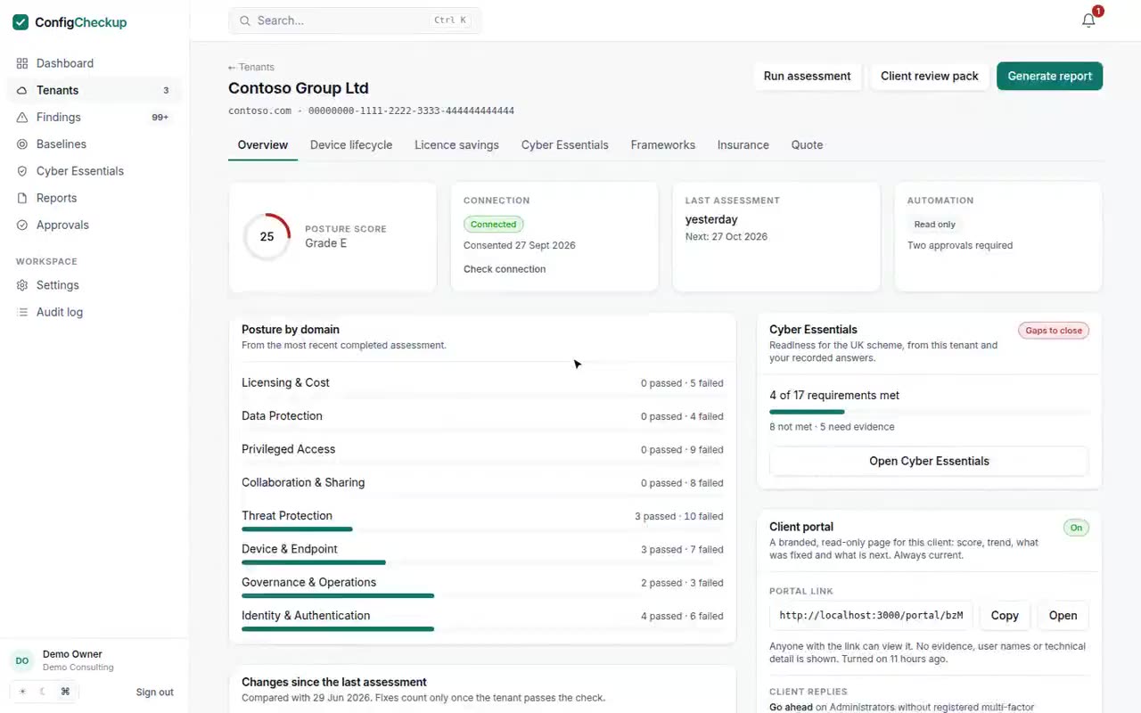
Task: Switch to dark theme moon icon
Action: coord(44,692)
